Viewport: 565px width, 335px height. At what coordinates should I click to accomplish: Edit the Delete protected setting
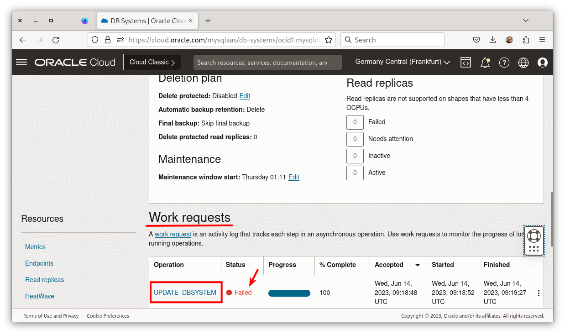(x=245, y=96)
